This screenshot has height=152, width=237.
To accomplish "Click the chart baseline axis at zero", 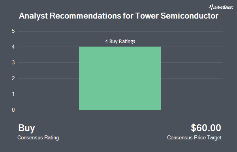I will pyautogui.click(x=120, y=110).
